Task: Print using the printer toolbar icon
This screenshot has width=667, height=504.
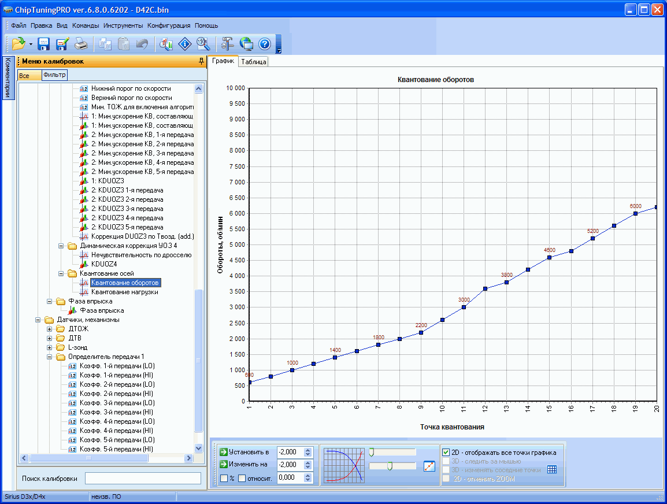Action: [81, 44]
